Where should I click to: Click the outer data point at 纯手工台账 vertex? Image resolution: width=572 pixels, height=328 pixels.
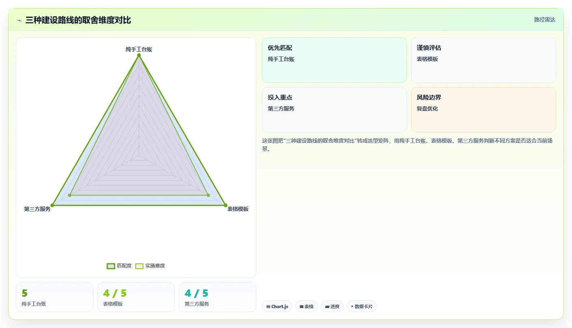click(139, 55)
